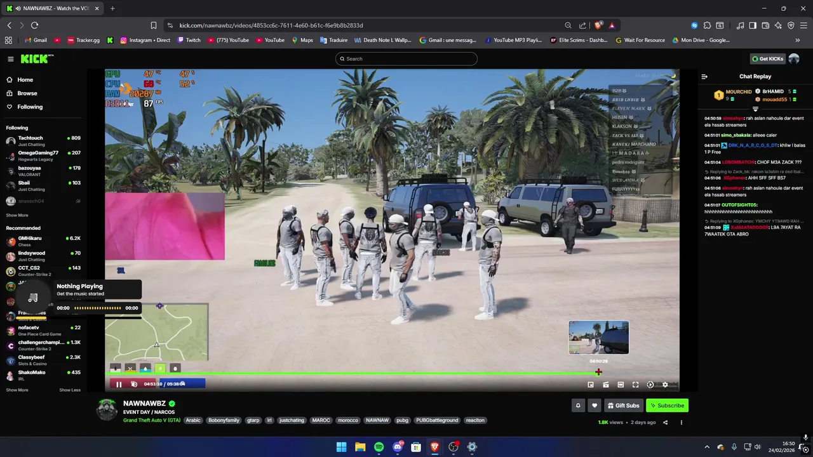
Task: Select the gtarp tag
Action: pos(253,420)
